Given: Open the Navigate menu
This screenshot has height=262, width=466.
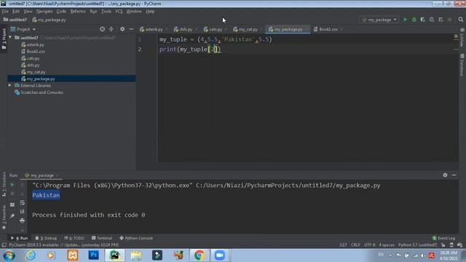Looking at the screenshot, I should [x=44, y=12].
